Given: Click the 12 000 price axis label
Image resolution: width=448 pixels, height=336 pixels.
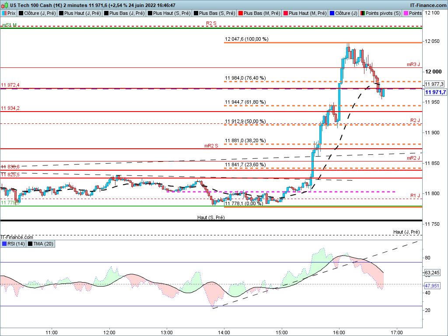Looking at the screenshot, I should 434,72.
